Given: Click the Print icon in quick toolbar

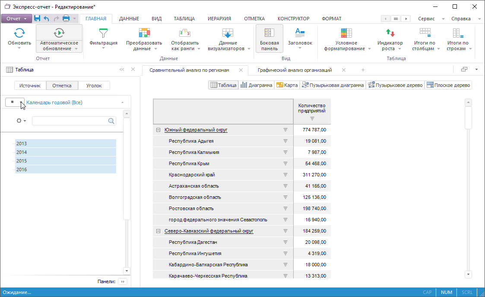Looking at the screenshot, I should click(x=66, y=19).
